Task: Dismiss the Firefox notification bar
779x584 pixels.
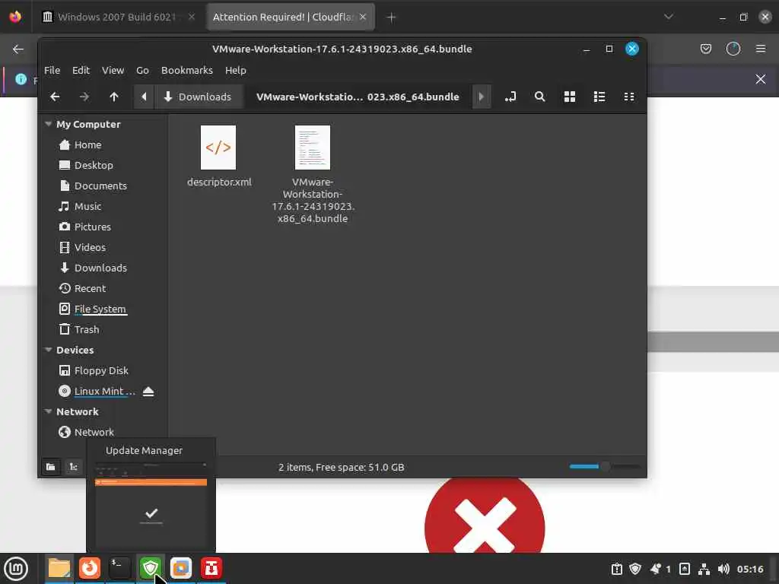Action: coord(761,79)
